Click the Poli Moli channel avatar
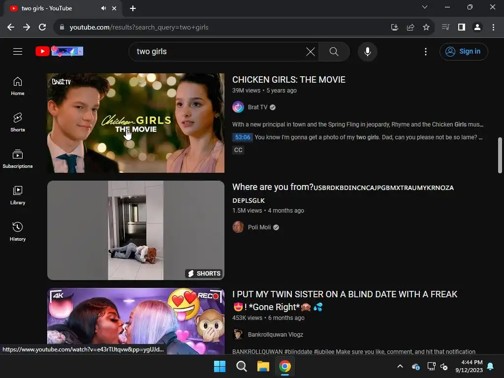The height and width of the screenshot is (378, 504). [238, 227]
